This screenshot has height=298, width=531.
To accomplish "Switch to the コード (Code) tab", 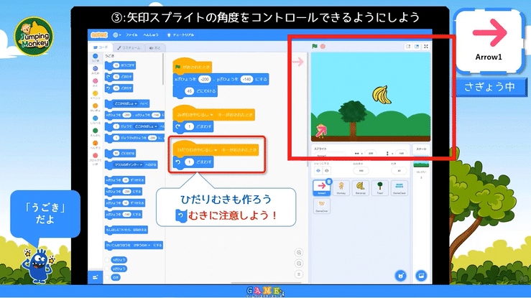I will 101,47.
